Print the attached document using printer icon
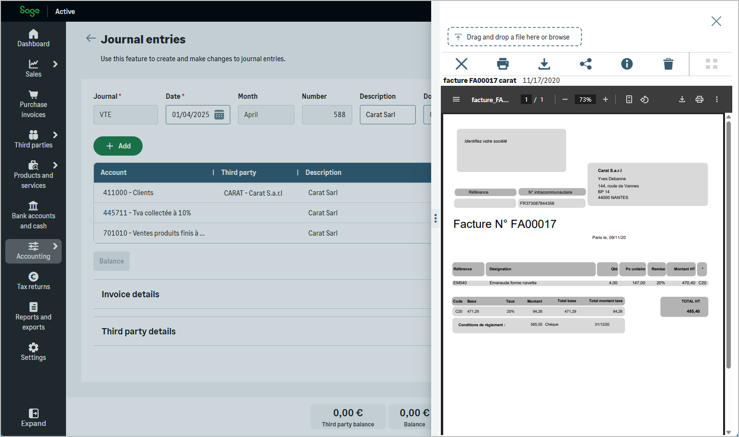739x437 pixels. (502, 64)
